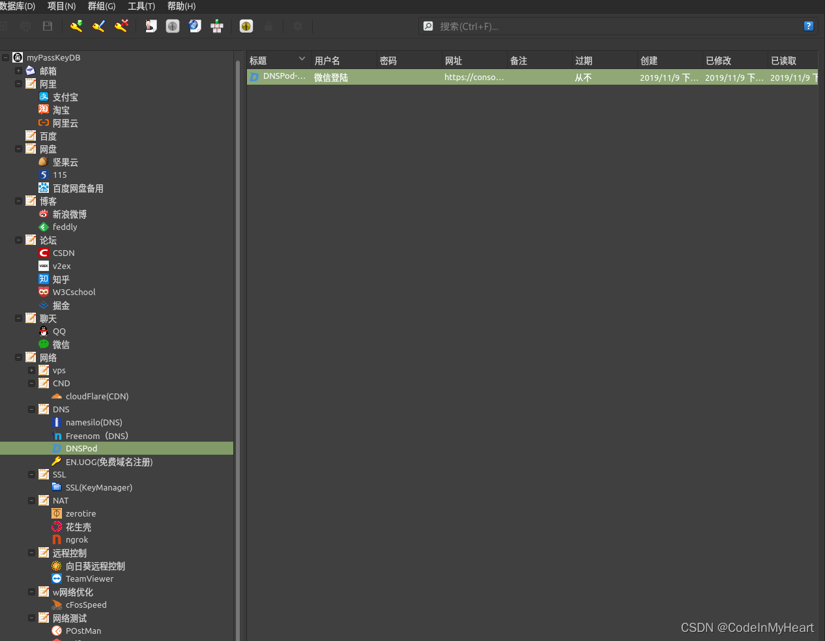Copy username with the person icon
The width and height of the screenshot is (825, 641).
151,26
